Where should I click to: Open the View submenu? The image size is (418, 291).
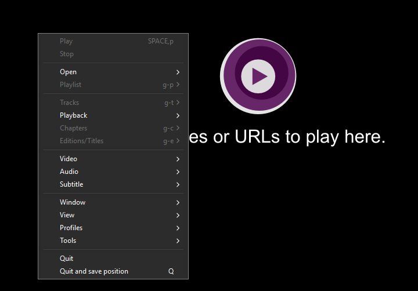point(113,215)
